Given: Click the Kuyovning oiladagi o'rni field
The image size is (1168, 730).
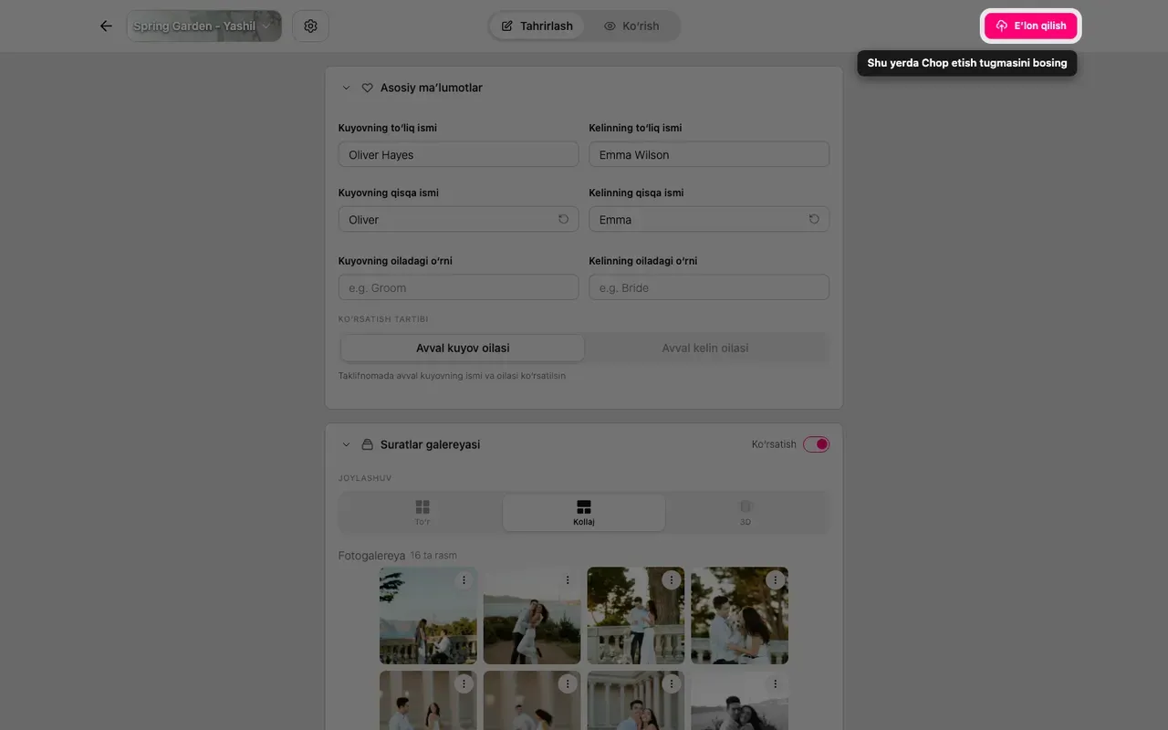Looking at the screenshot, I should click(x=458, y=287).
